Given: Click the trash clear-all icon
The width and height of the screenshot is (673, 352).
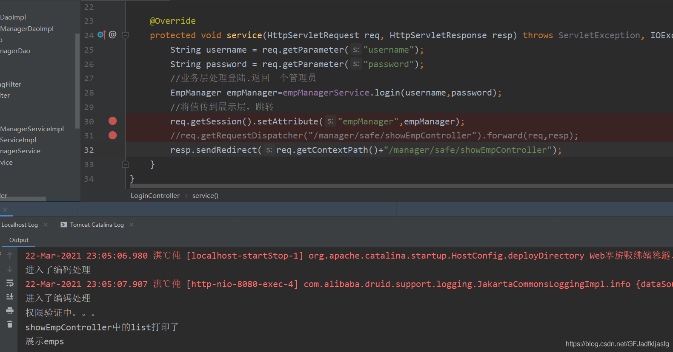Looking at the screenshot, I should [10, 324].
